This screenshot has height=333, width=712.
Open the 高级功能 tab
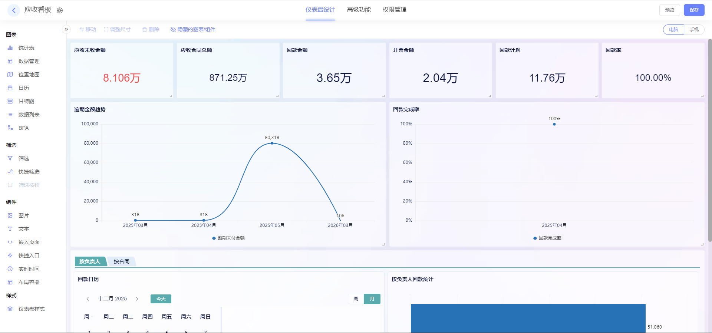pos(359,10)
